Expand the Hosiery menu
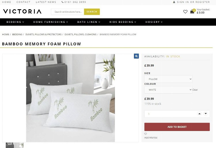This screenshot has height=148, width=216. (154, 22)
